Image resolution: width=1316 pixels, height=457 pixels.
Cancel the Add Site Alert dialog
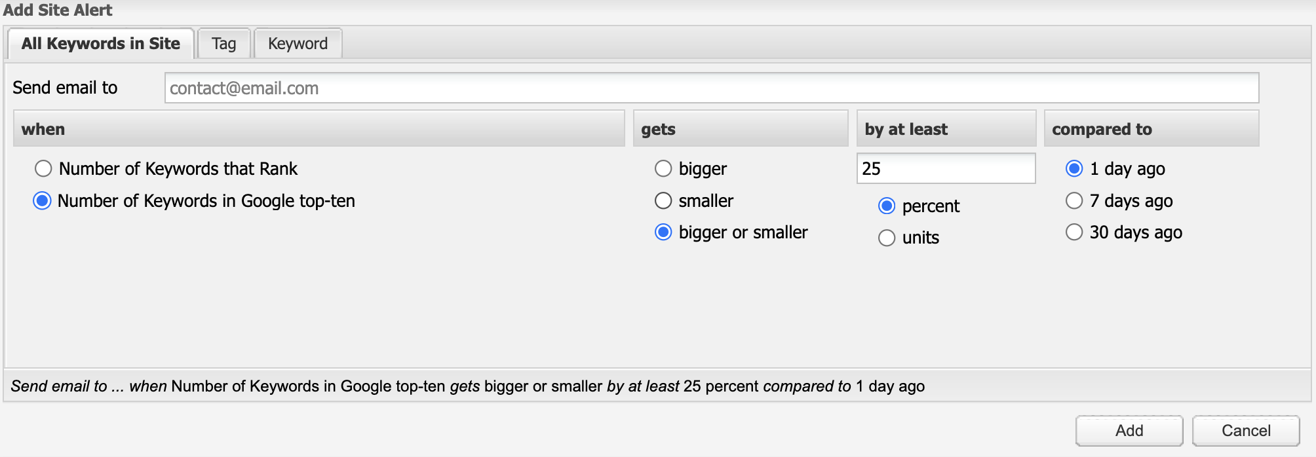point(1245,431)
